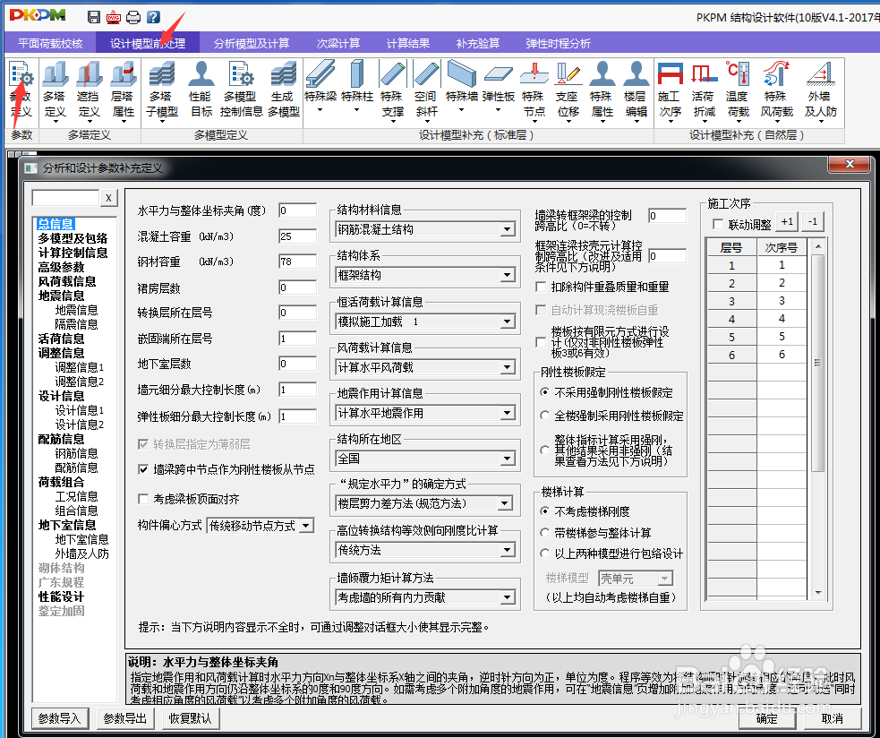Select the 特殊墙 tool
Image resolution: width=880 pixels, height=738 pixels.
(x=461, y=88)
